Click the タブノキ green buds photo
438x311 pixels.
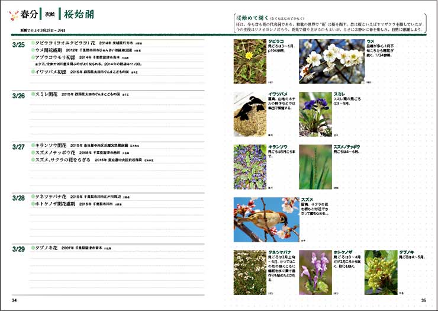[x=381, y=272]
